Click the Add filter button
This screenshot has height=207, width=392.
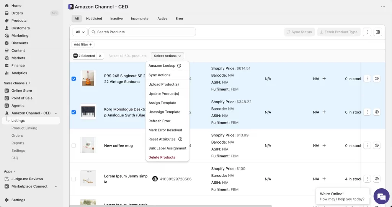[83, 44]
